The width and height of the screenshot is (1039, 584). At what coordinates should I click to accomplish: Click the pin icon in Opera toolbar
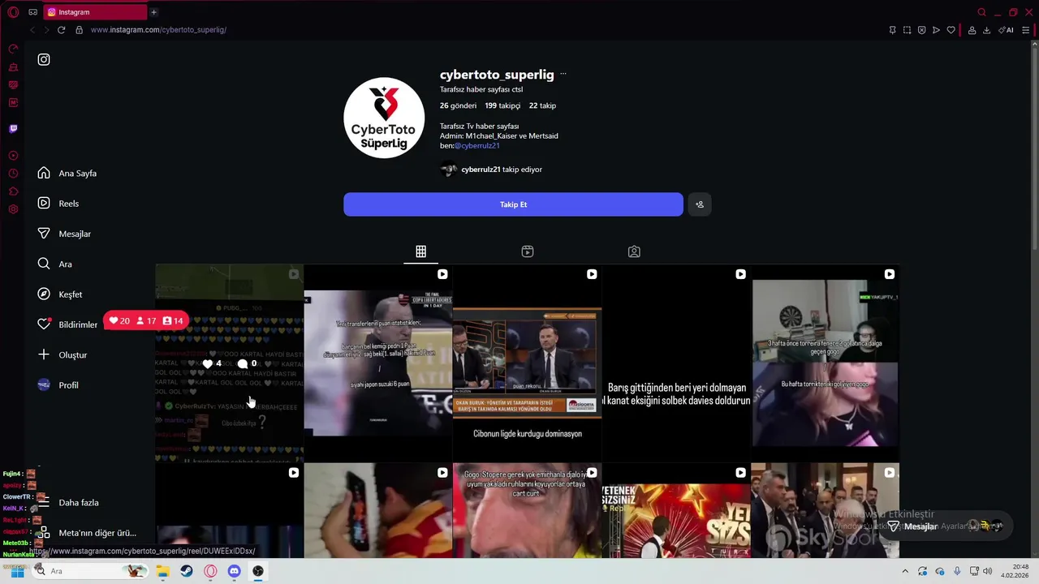(892, 30)
